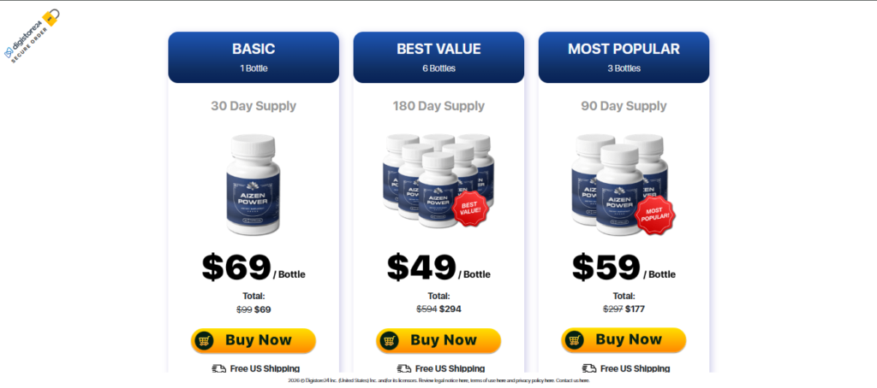Click the cart icon on Best Value Buy Now
The width and height of the screenshot is (877, 388).
click(390, 340)
